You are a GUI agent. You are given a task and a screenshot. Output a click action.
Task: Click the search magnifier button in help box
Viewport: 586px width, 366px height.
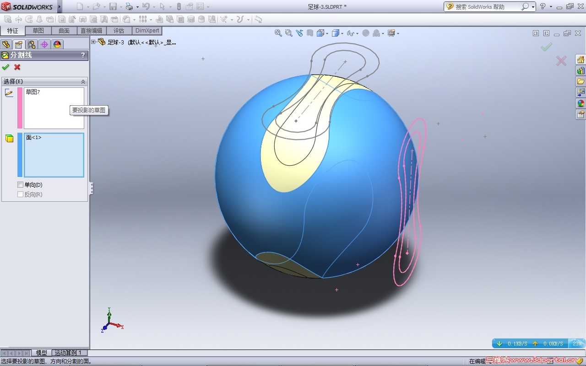525,6
